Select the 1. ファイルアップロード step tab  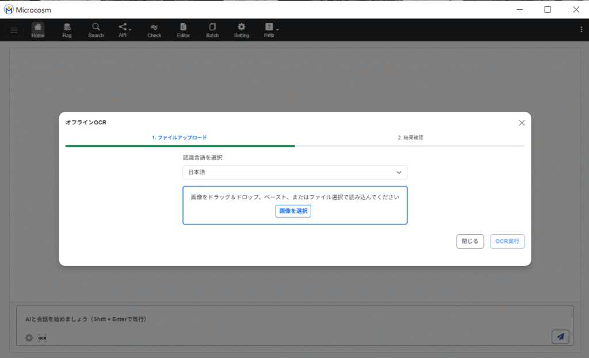(179, 138)
